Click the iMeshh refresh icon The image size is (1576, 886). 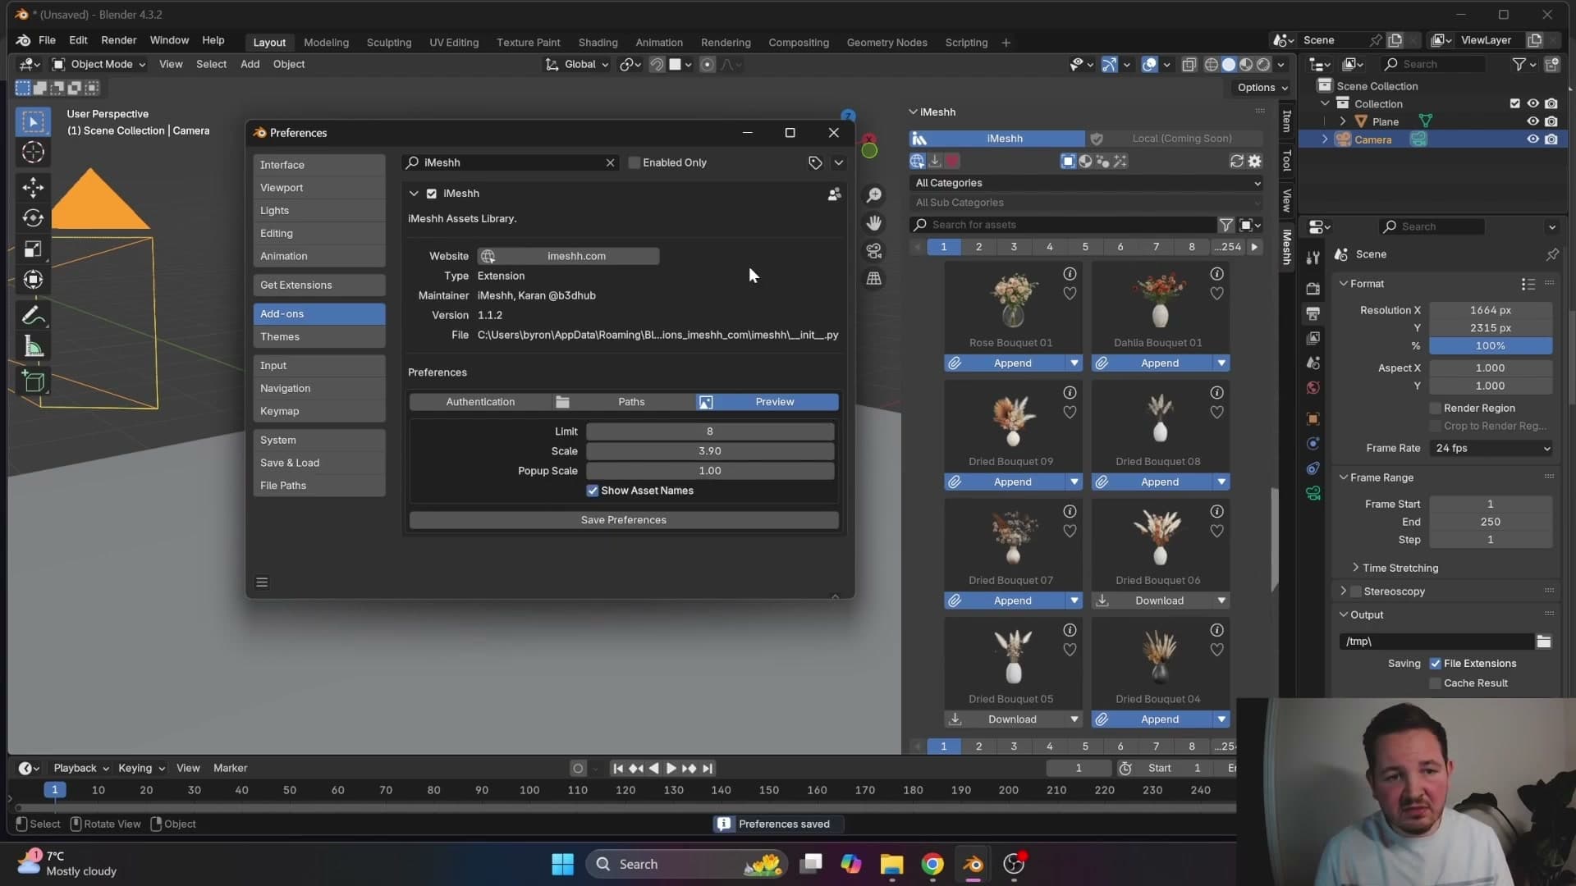click(x=1236, y=162)
